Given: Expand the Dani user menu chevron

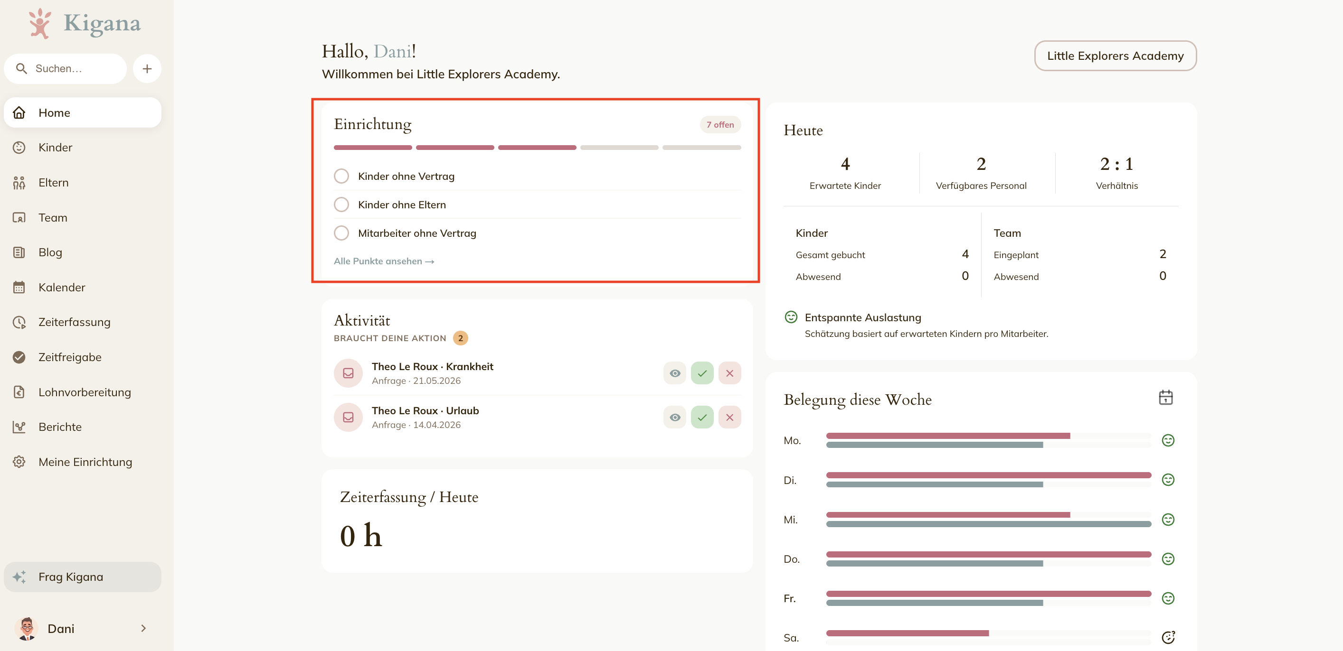Looking at the screenshot, I should (x=143, y=629).
